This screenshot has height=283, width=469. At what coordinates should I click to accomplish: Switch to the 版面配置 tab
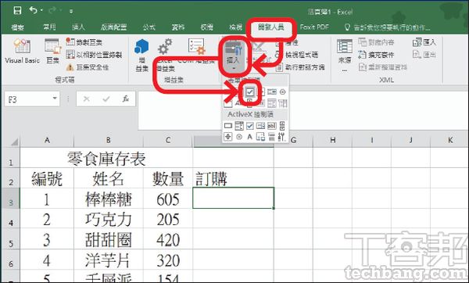click(113, 27)
